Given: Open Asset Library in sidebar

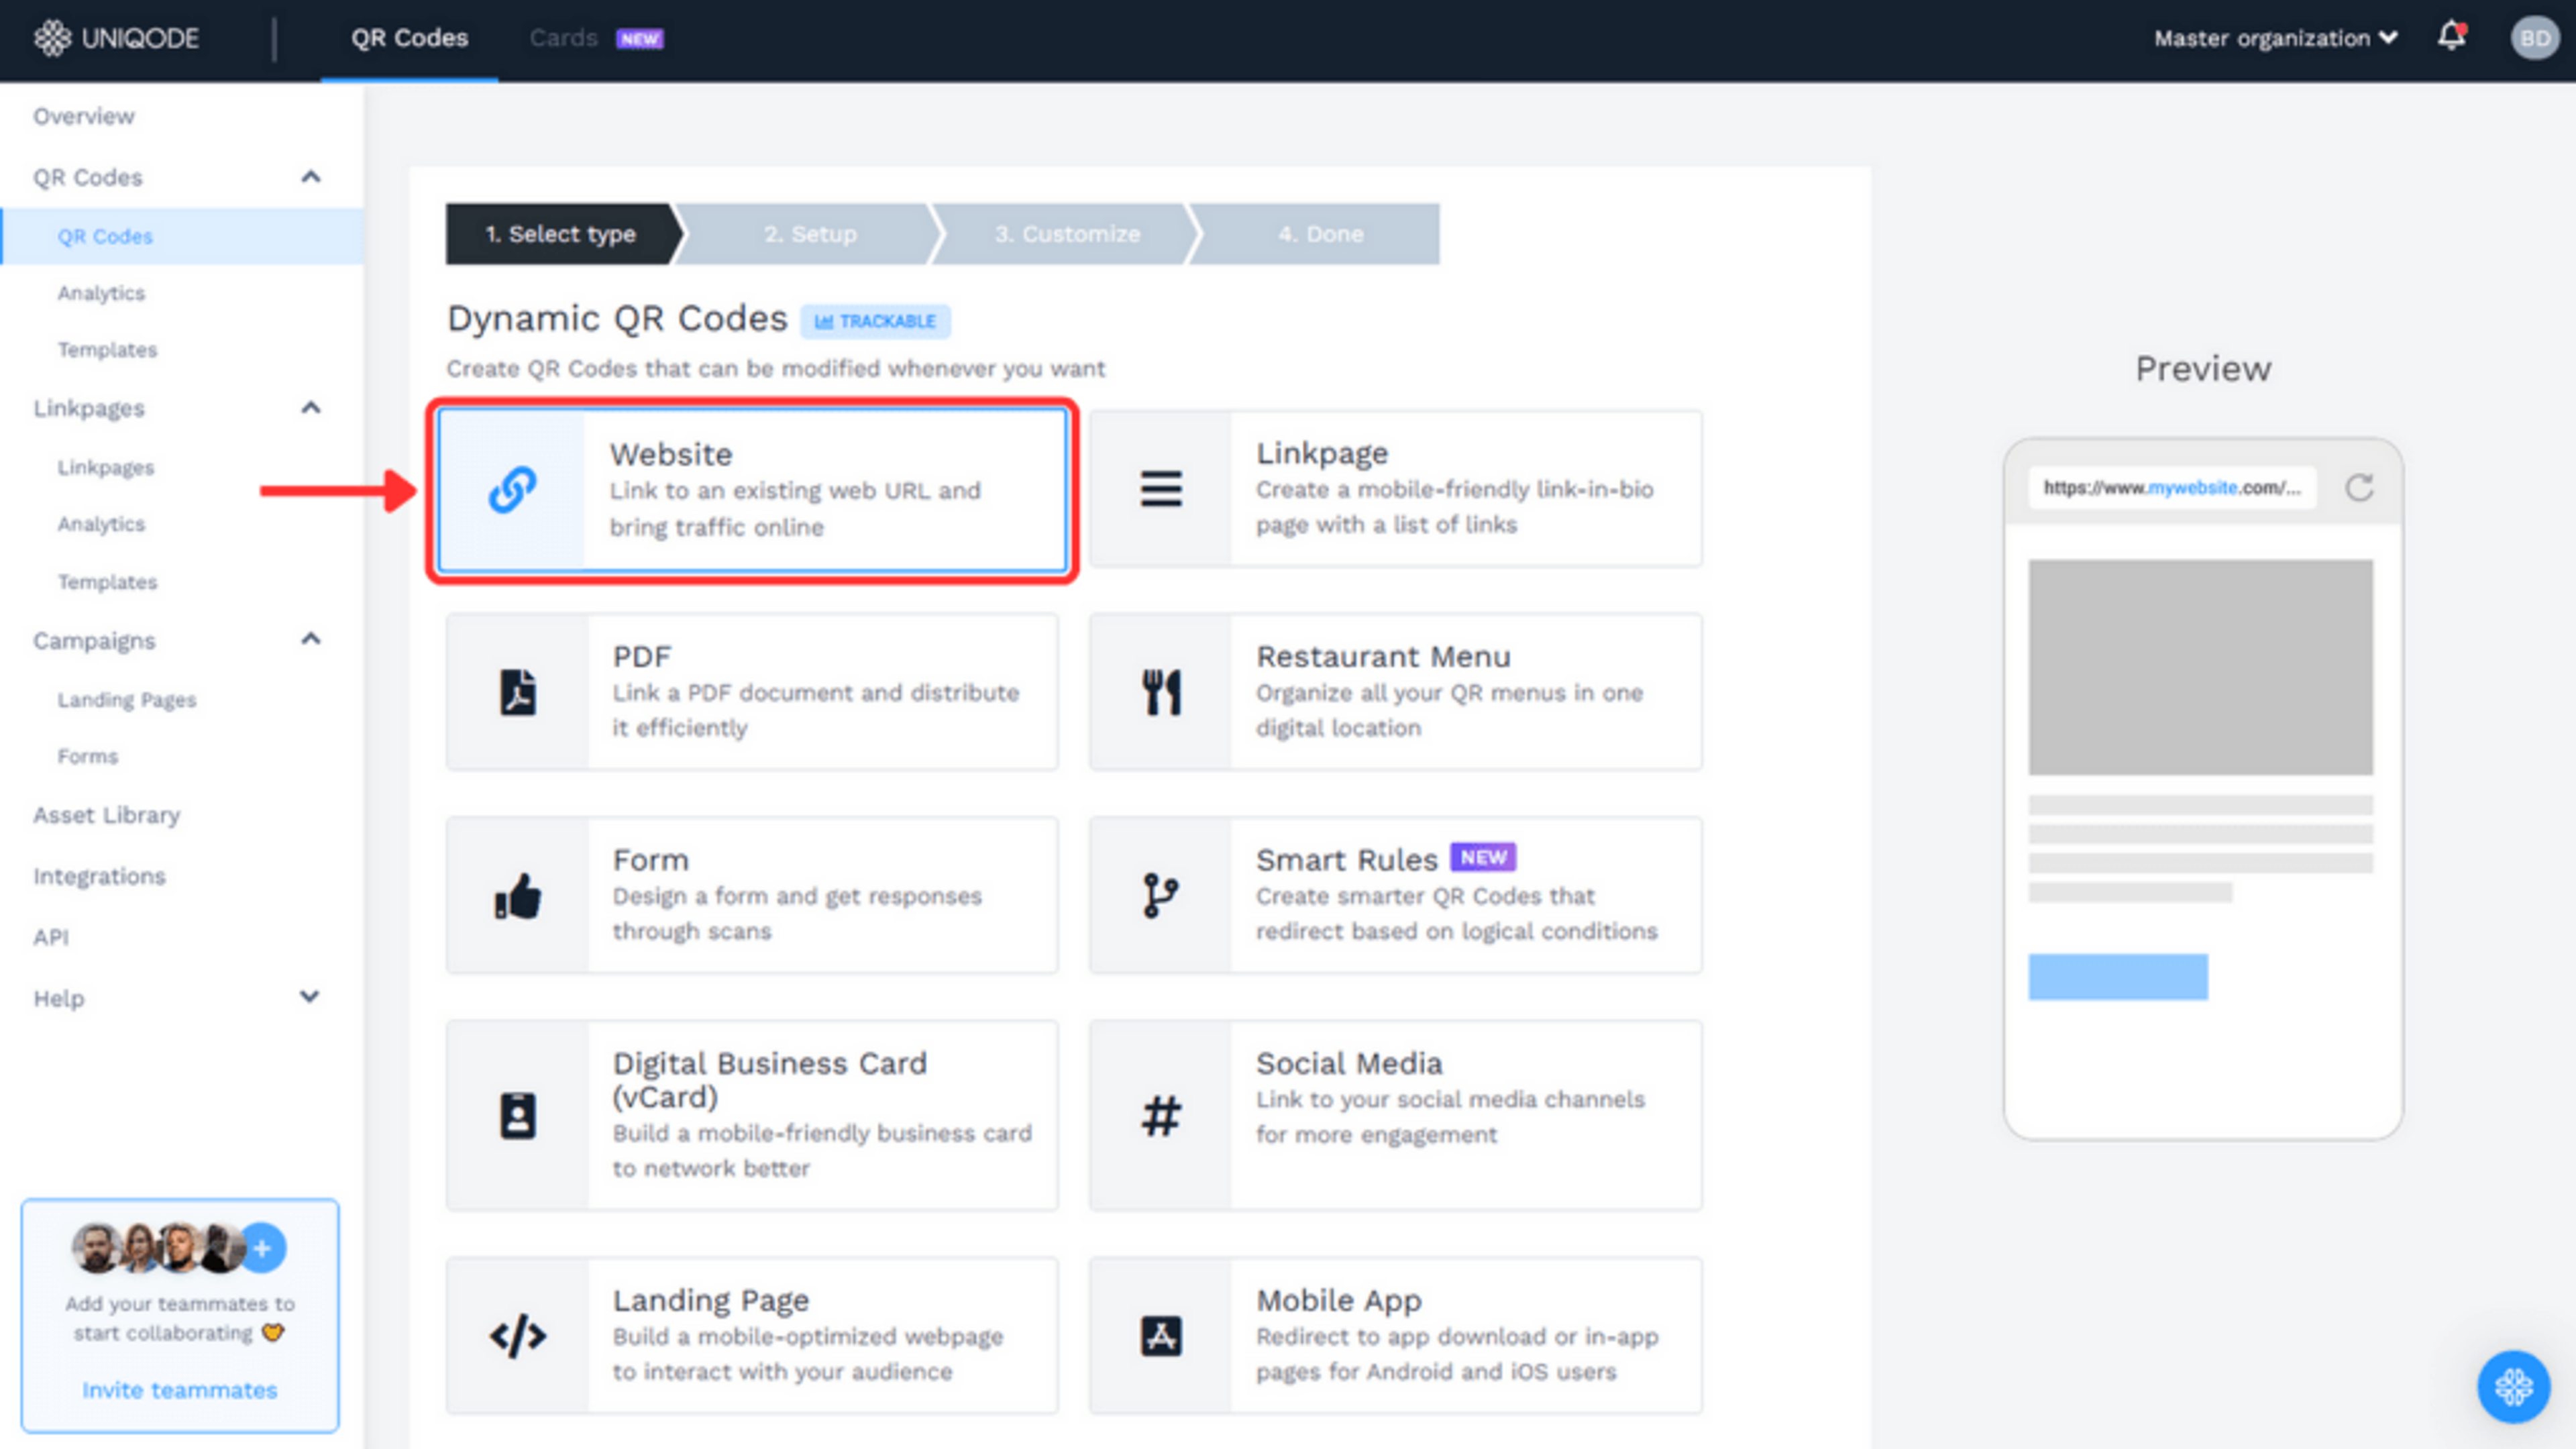Looking at the screenshot, I should (107, 815).
